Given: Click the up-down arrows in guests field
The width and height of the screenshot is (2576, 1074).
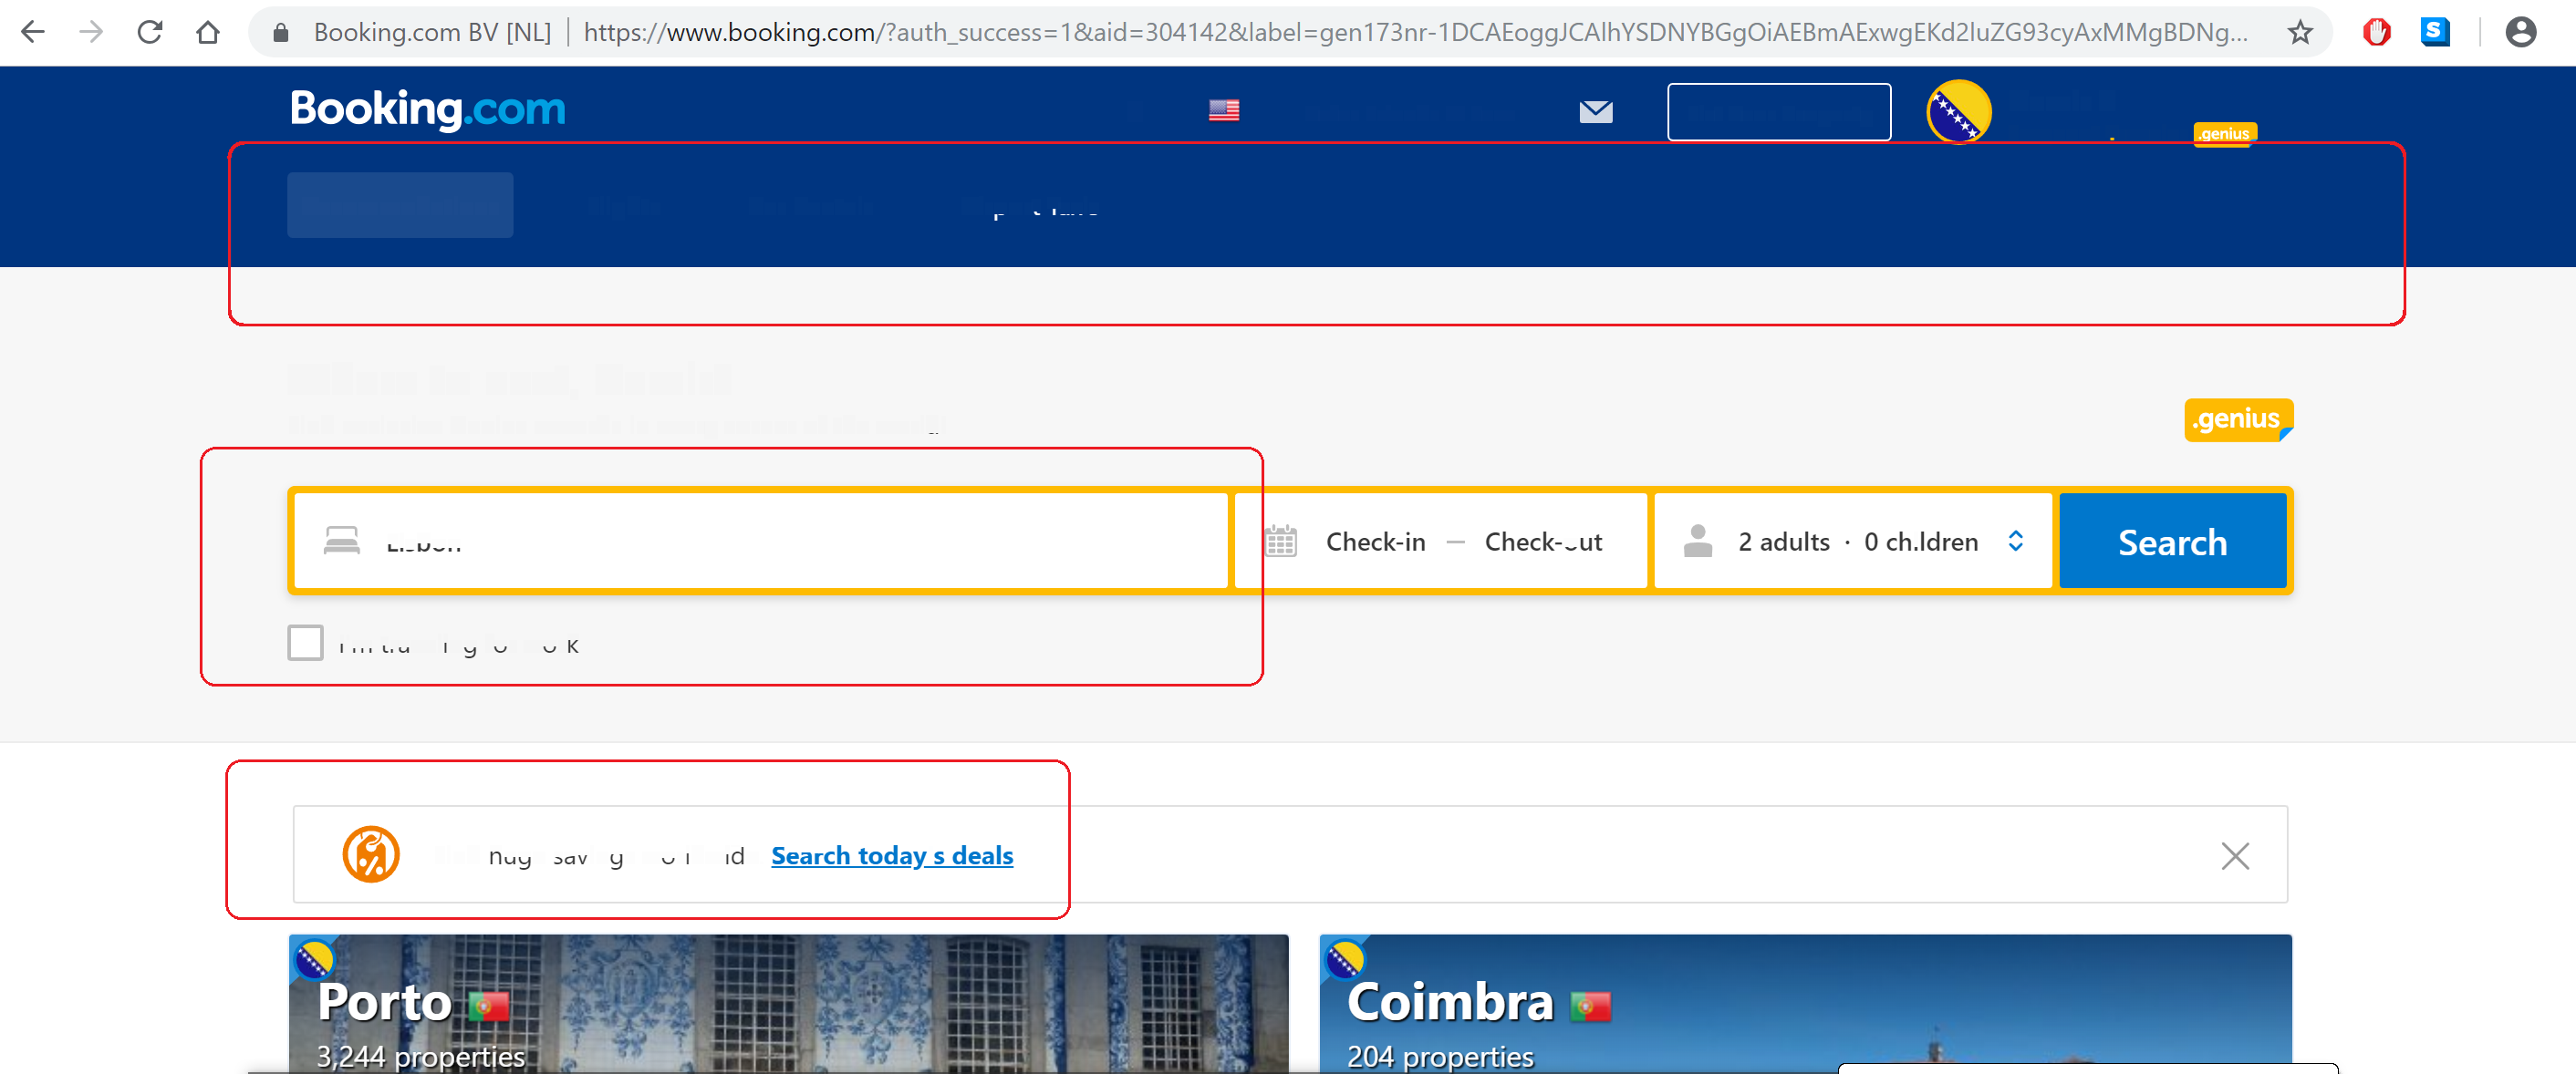Looking at the screenshot, I should pyautogui.click(x=2015, y=541).
